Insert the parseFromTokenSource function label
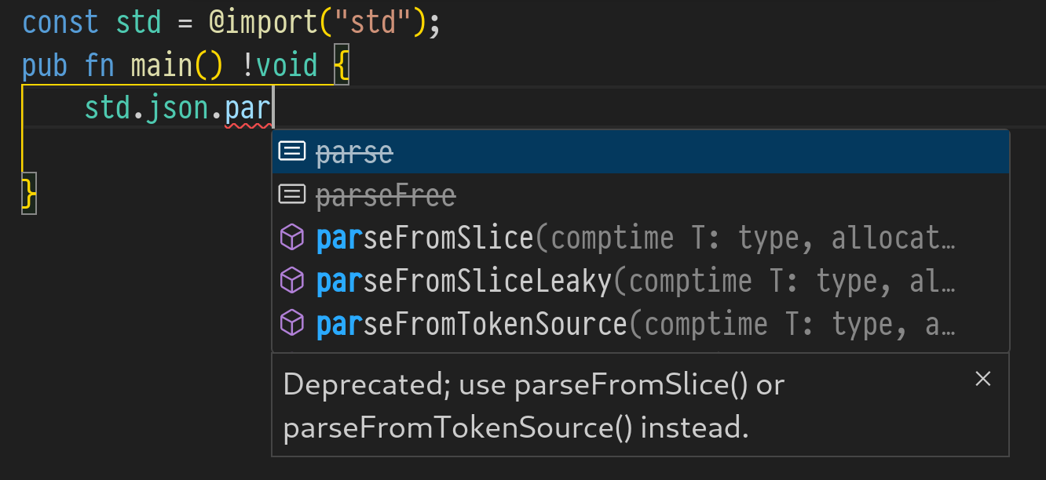This screenshot has width=1046, height=480. pyautogui.click(x=472, y=324)
